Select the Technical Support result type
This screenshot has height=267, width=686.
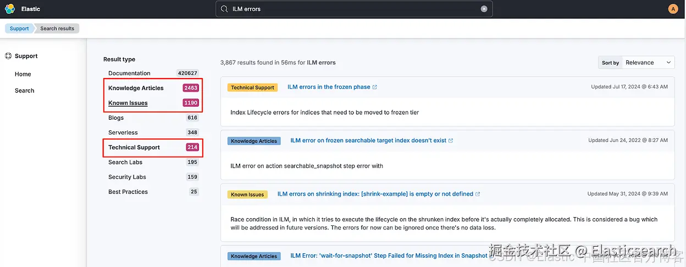click(134, 147)
